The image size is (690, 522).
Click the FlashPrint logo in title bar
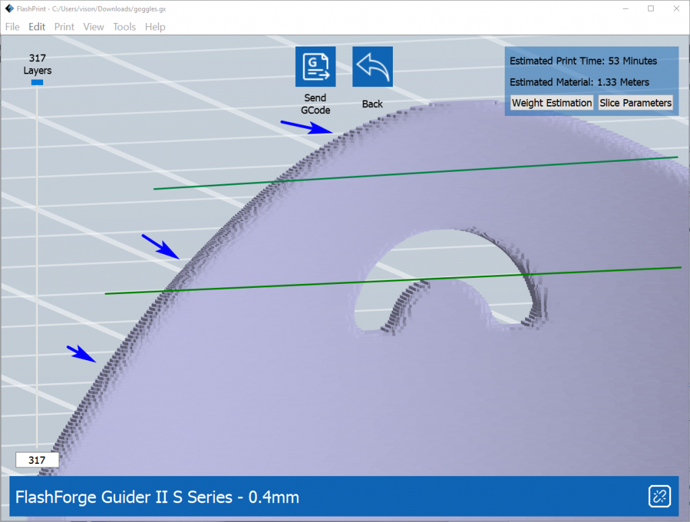9,9
